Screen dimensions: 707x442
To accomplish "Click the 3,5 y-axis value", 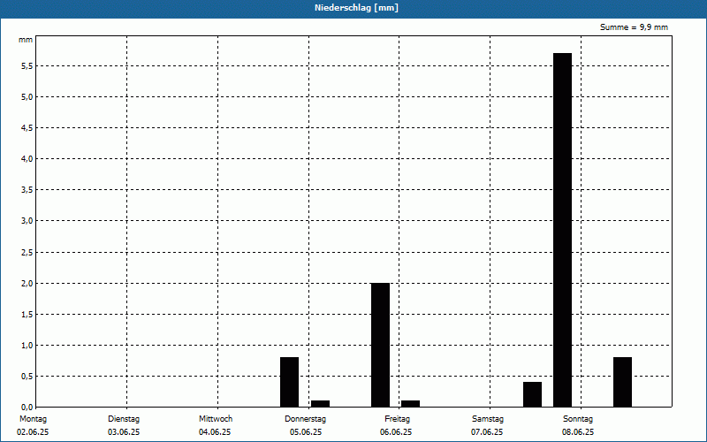I will (27, 190).
